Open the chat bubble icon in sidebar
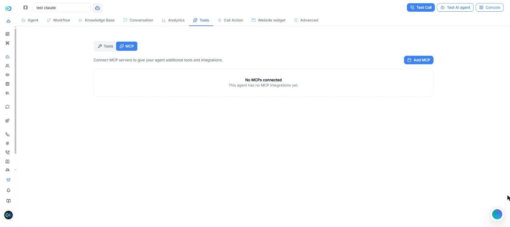This screenshot has height=227, width=510. [x=7, y=107]
